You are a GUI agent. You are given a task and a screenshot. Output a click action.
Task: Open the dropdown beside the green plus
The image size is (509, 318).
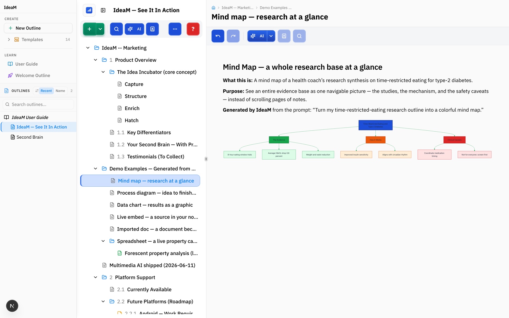[x=100, y=29]
